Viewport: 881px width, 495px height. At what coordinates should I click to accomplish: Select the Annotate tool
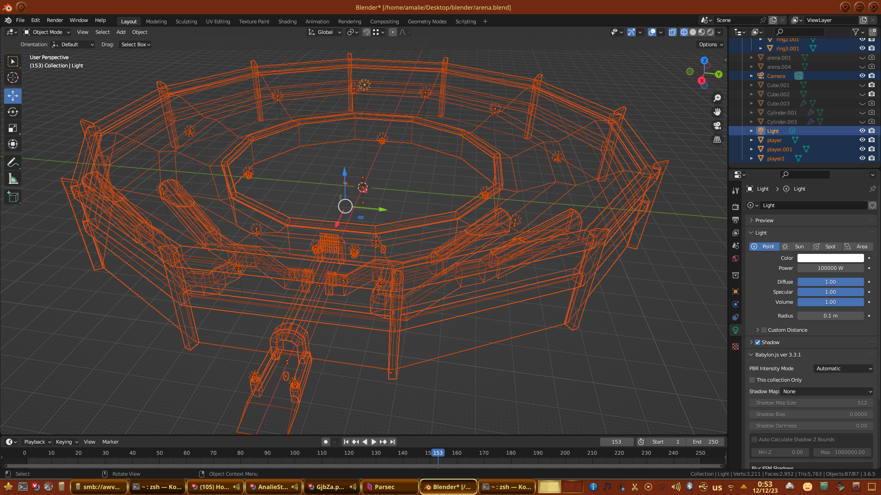13,162
